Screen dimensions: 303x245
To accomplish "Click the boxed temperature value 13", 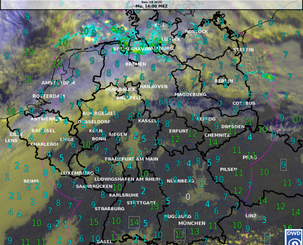I will pos(179,235).
